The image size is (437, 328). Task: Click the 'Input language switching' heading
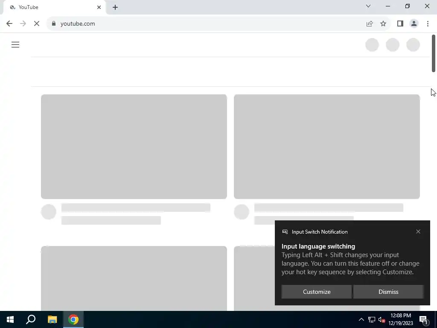click(x=318, y=246)
